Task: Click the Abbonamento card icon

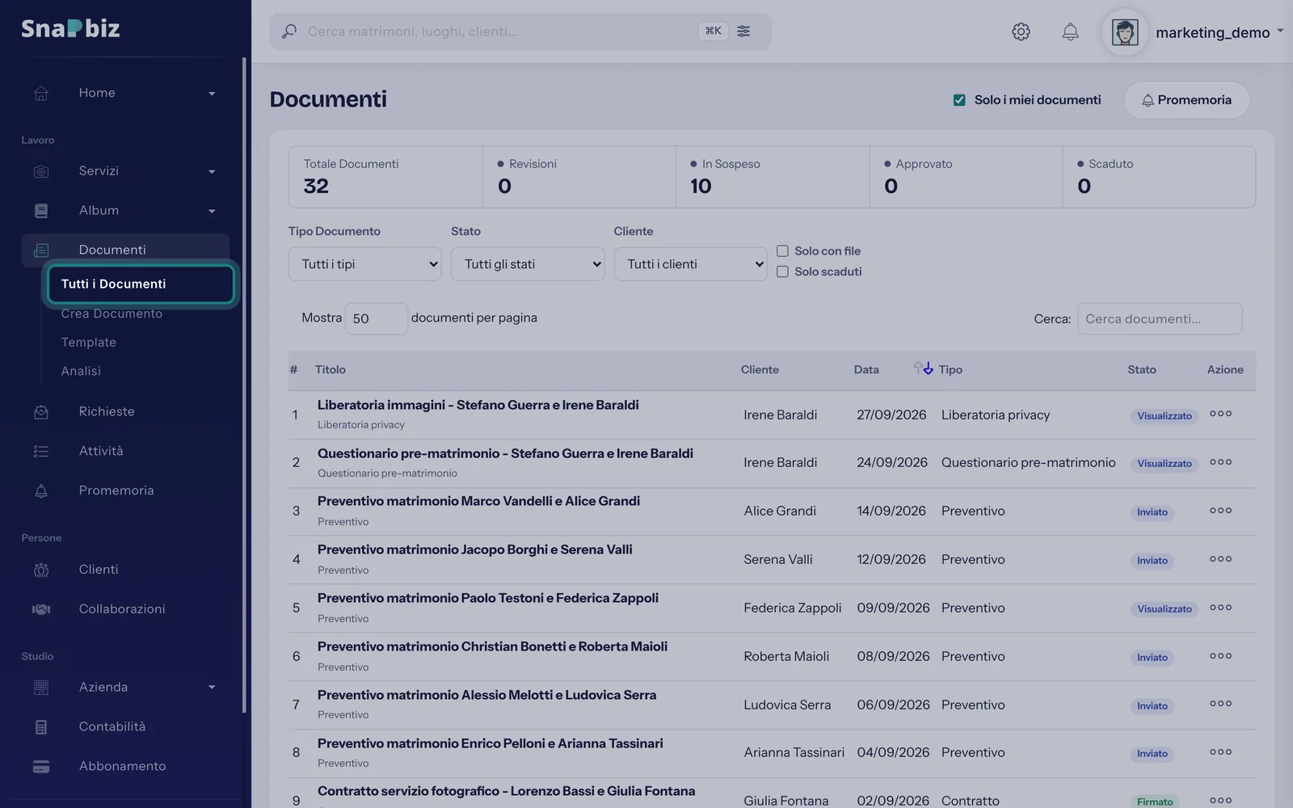Action: [41, 767]
